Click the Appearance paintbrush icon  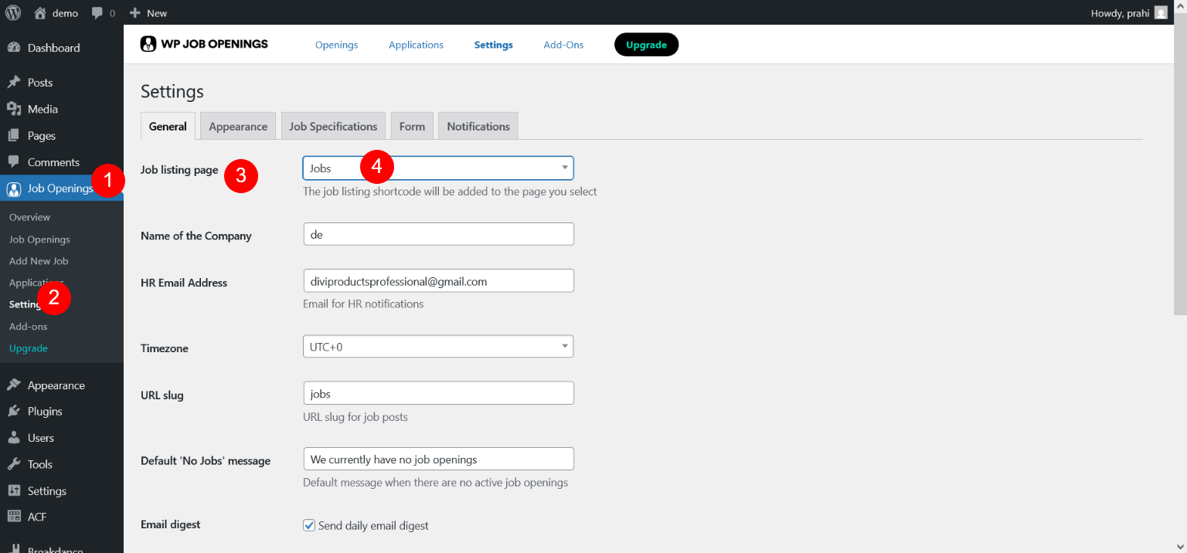(13, 385)
